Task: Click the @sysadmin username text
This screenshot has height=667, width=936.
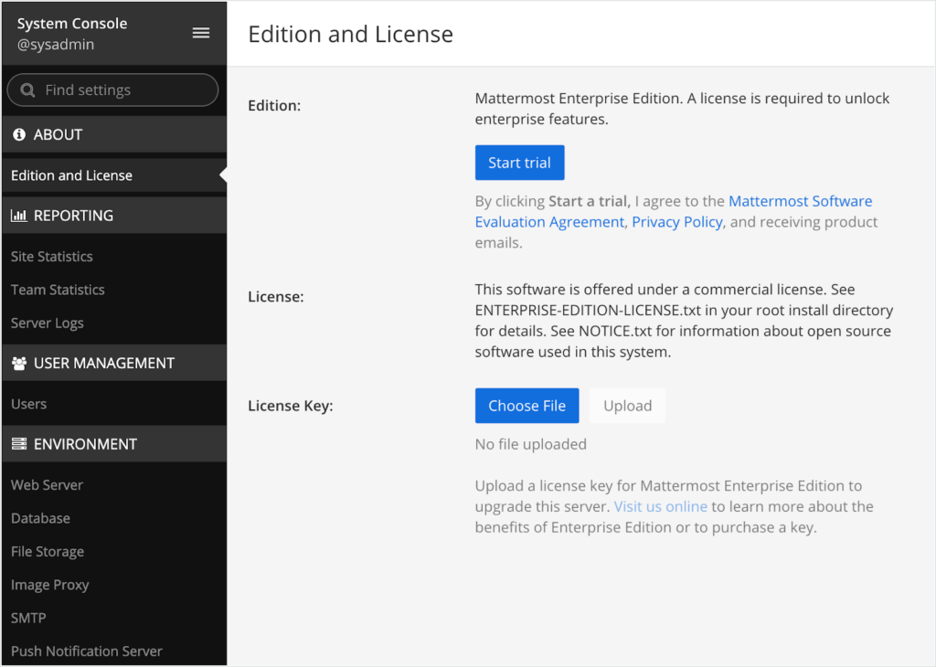Action: click(x=56, y=45)
